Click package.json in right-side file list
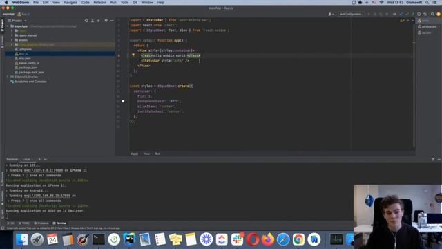This screenshot has width=442, height=249. tap(427, 26)
